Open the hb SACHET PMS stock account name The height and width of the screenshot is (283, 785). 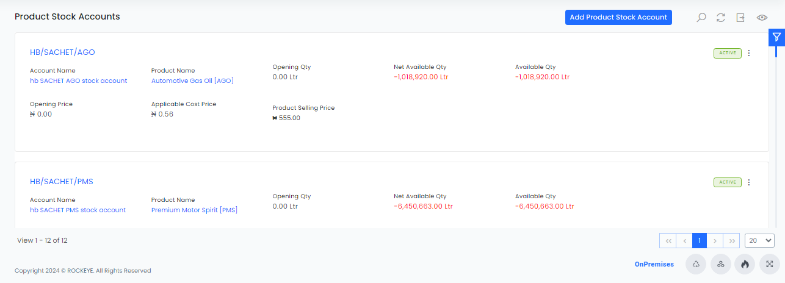pos(78,210)
